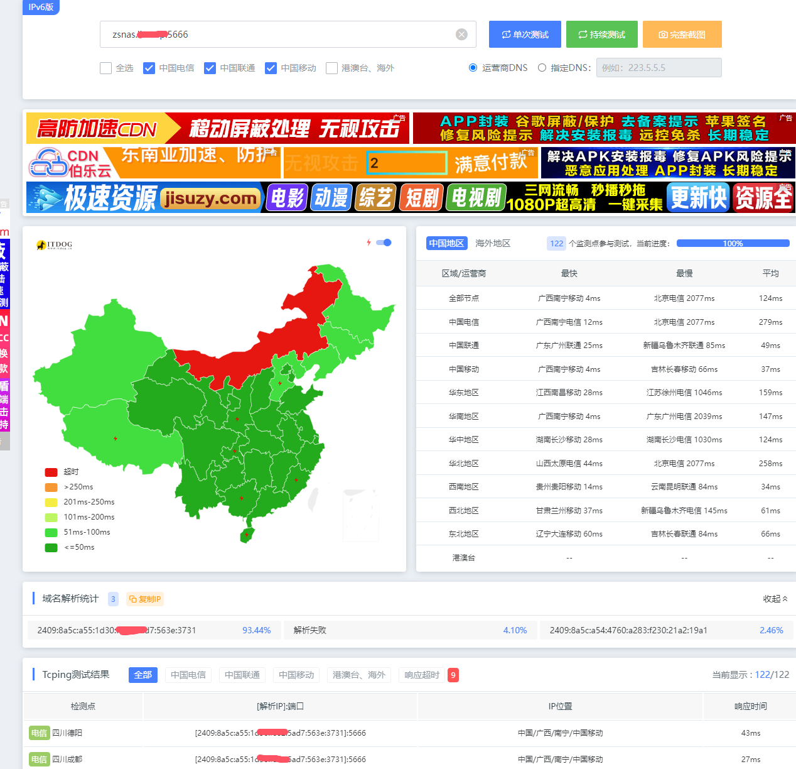
Task: Click the 100% test progress bar
Action: pos(733,243)
